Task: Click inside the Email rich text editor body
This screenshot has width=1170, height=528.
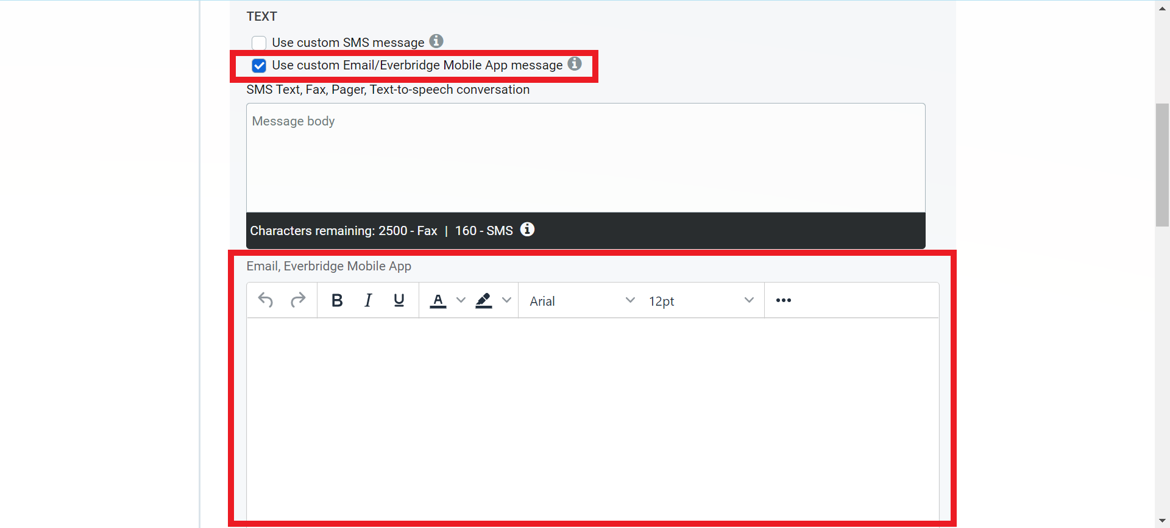Action: 593,420
